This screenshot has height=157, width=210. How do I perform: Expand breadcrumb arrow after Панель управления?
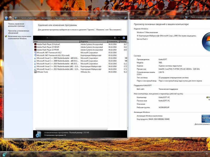[39, 18]
